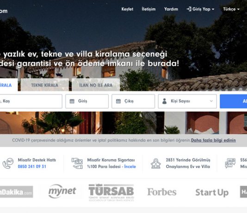This screenshot has width=247, height=213.
Task: Open the Yardım menu item
Action: tap(171, 9)
